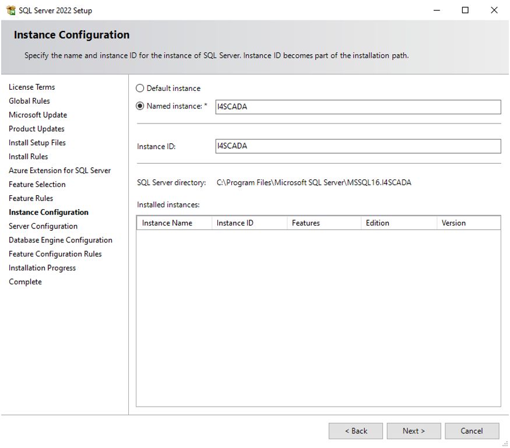510x448 pixels.
Task: Open the Feature Selection step
Action: (37, 184)
